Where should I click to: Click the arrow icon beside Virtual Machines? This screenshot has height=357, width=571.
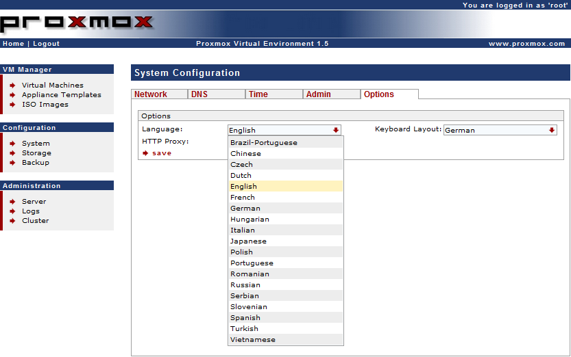[x=12, y=85]
